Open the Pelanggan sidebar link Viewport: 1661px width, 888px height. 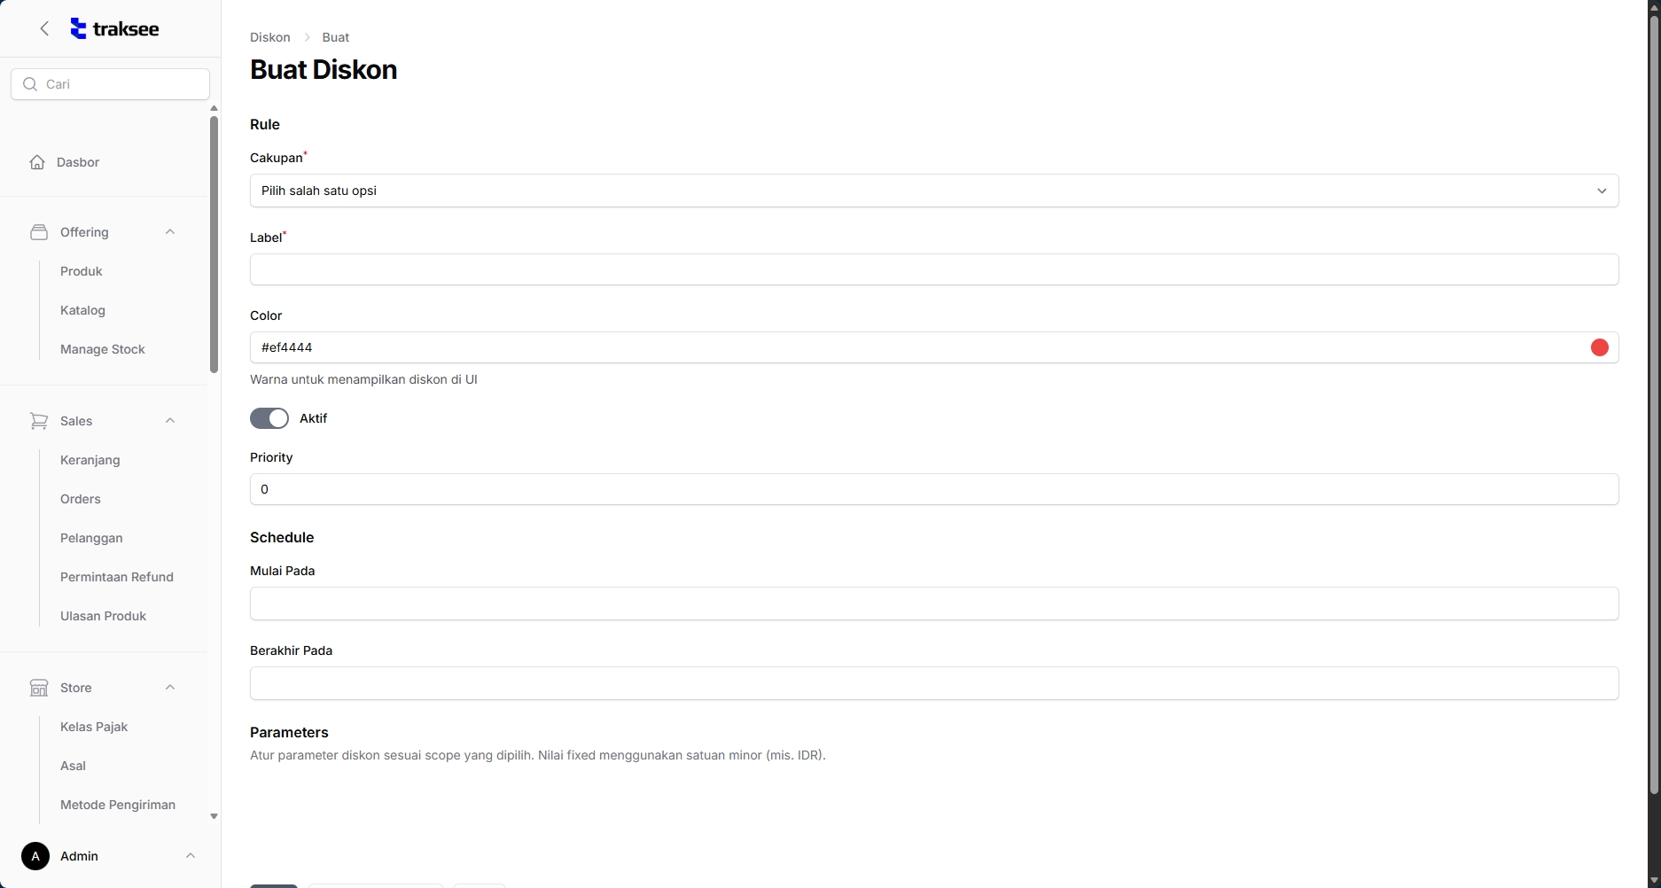click(x=91, y=538)
